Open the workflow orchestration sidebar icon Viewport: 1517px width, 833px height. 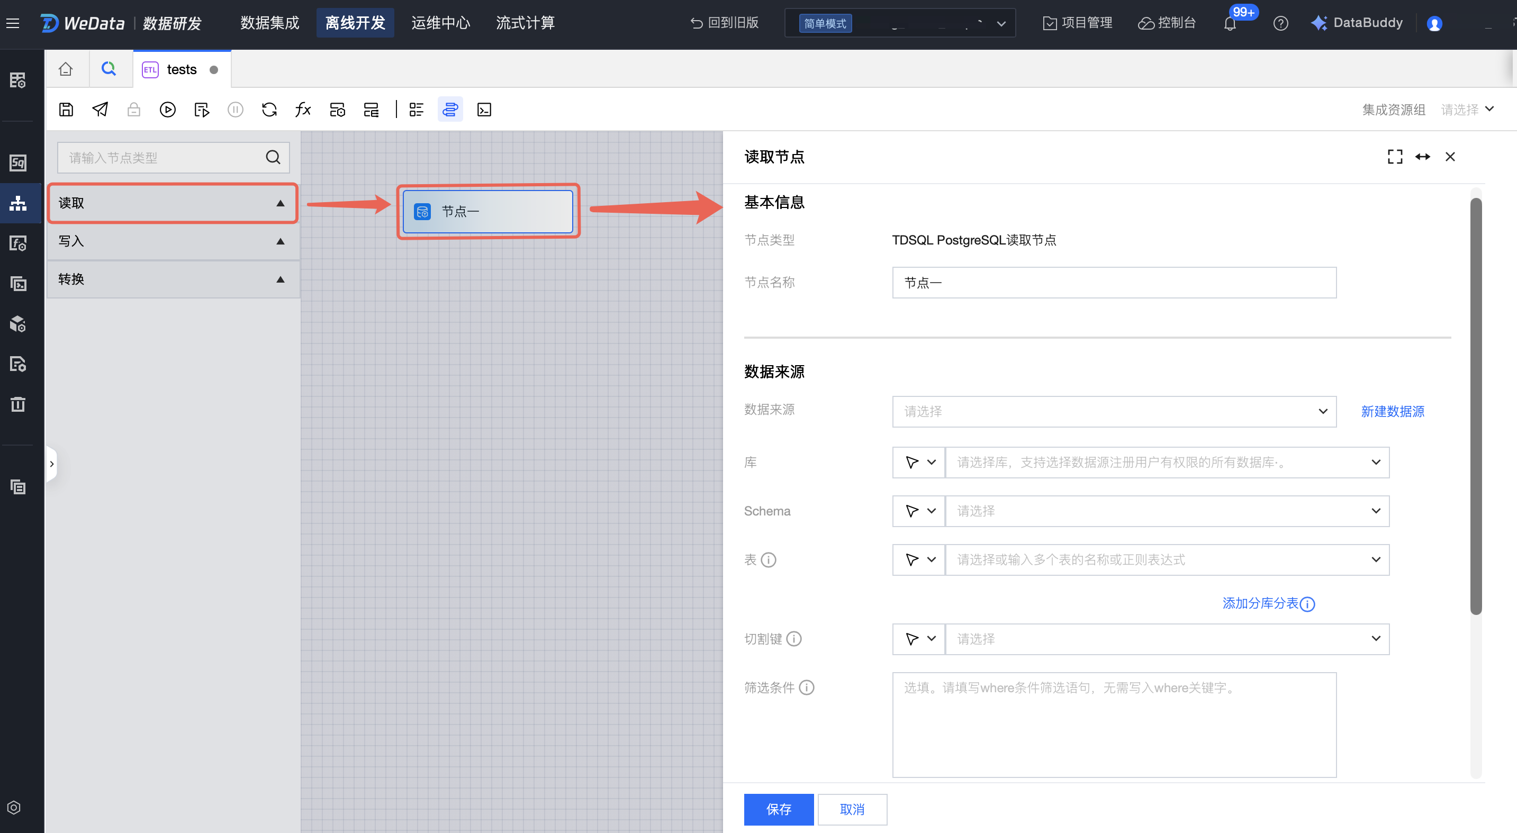tap(18, 203)
